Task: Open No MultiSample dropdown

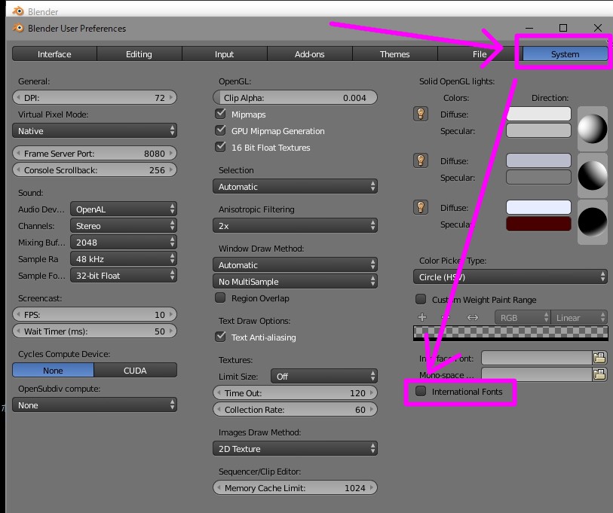Action: (x=295, y=281)
